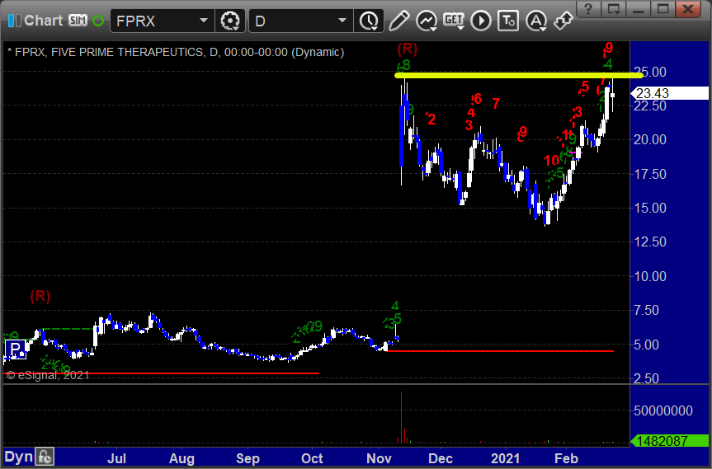Click the tall red volume spike bar
This screenshot has width=712, height=469.
pos(402,416)
